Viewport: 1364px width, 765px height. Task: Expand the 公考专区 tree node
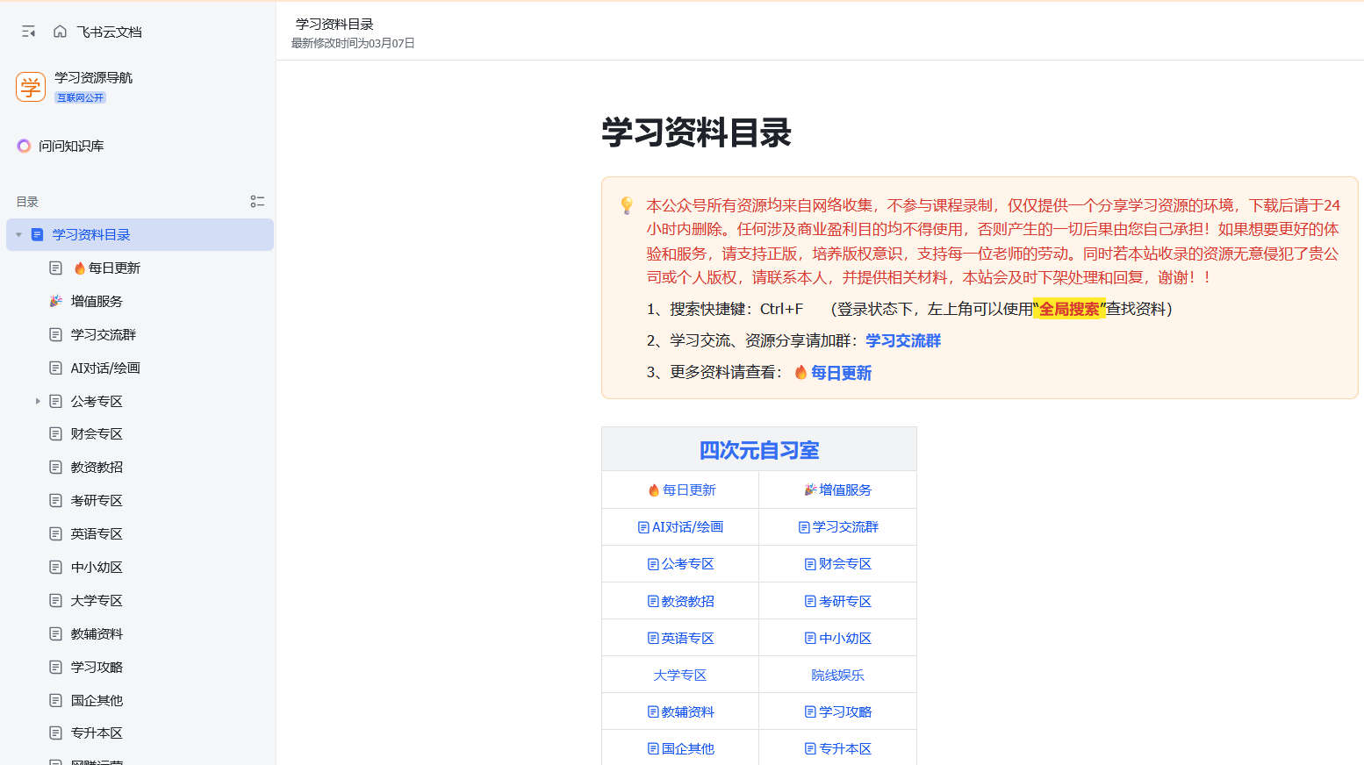point(38,401)
